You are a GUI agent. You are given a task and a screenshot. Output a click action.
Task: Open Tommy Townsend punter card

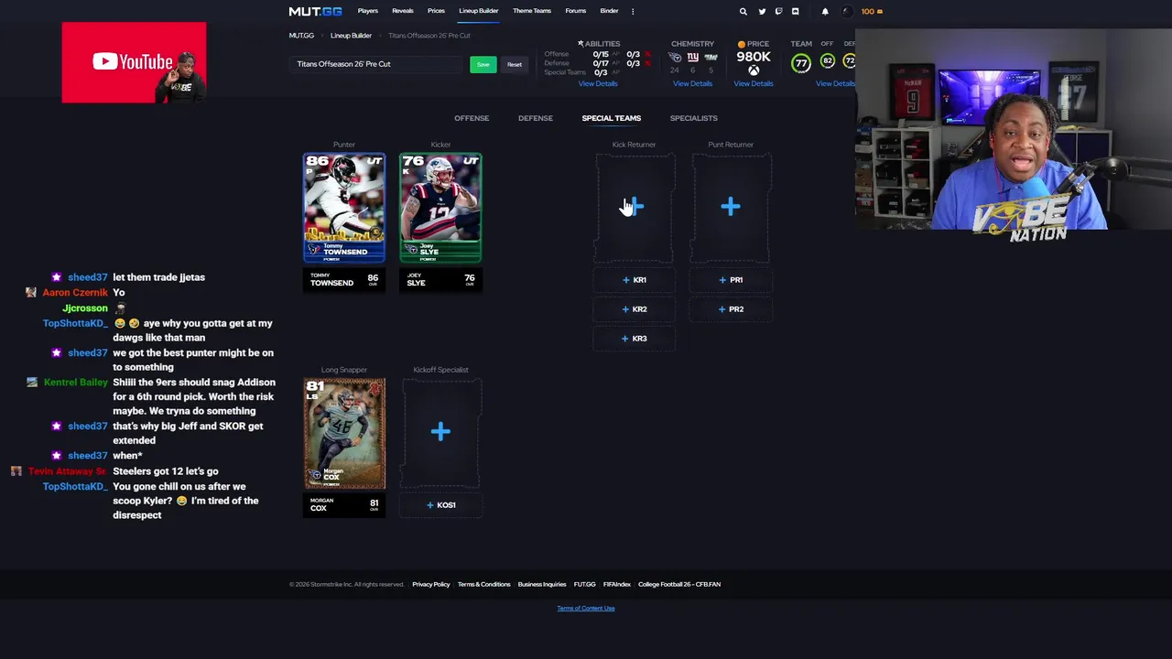(344, 208)
